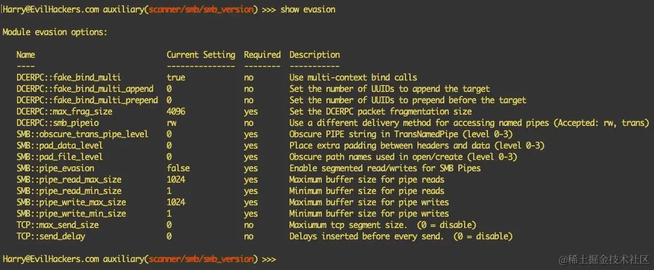
Task: Click the orange module path in the top prompt
Action: [x=201, y=9]
